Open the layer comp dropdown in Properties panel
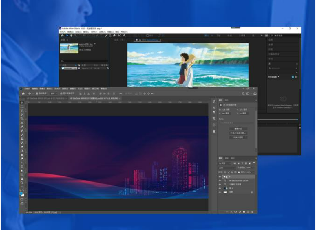 237,123
